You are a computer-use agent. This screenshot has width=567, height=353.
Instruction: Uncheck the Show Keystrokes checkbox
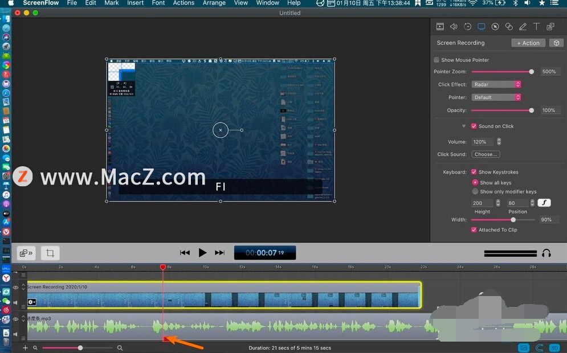pos(474,172)
